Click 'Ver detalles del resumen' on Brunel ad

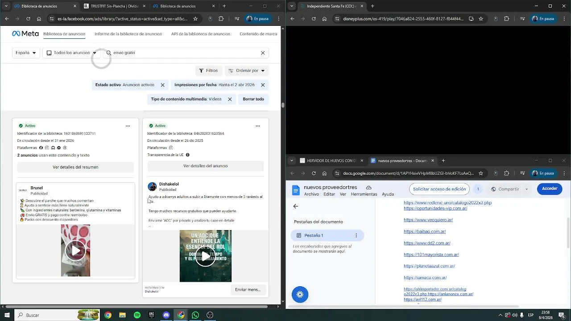(x=75, y=167)
